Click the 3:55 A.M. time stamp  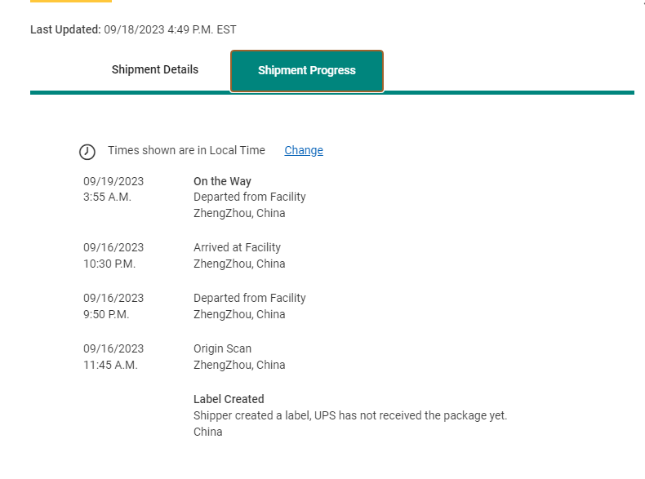tap(107, 197)
